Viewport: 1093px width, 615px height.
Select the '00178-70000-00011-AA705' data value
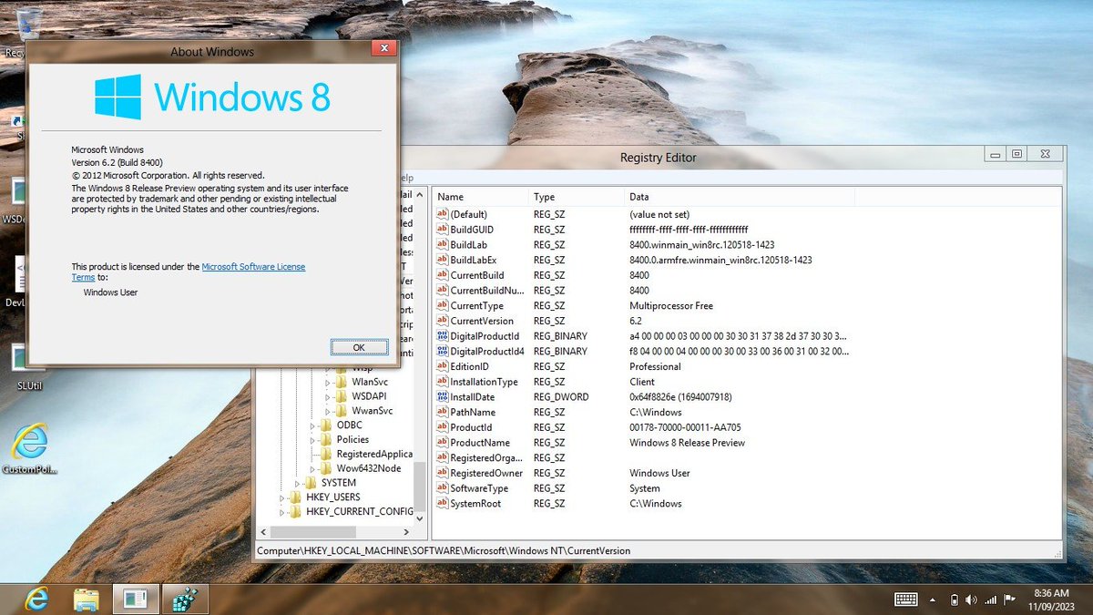click(x=685, y=427)
